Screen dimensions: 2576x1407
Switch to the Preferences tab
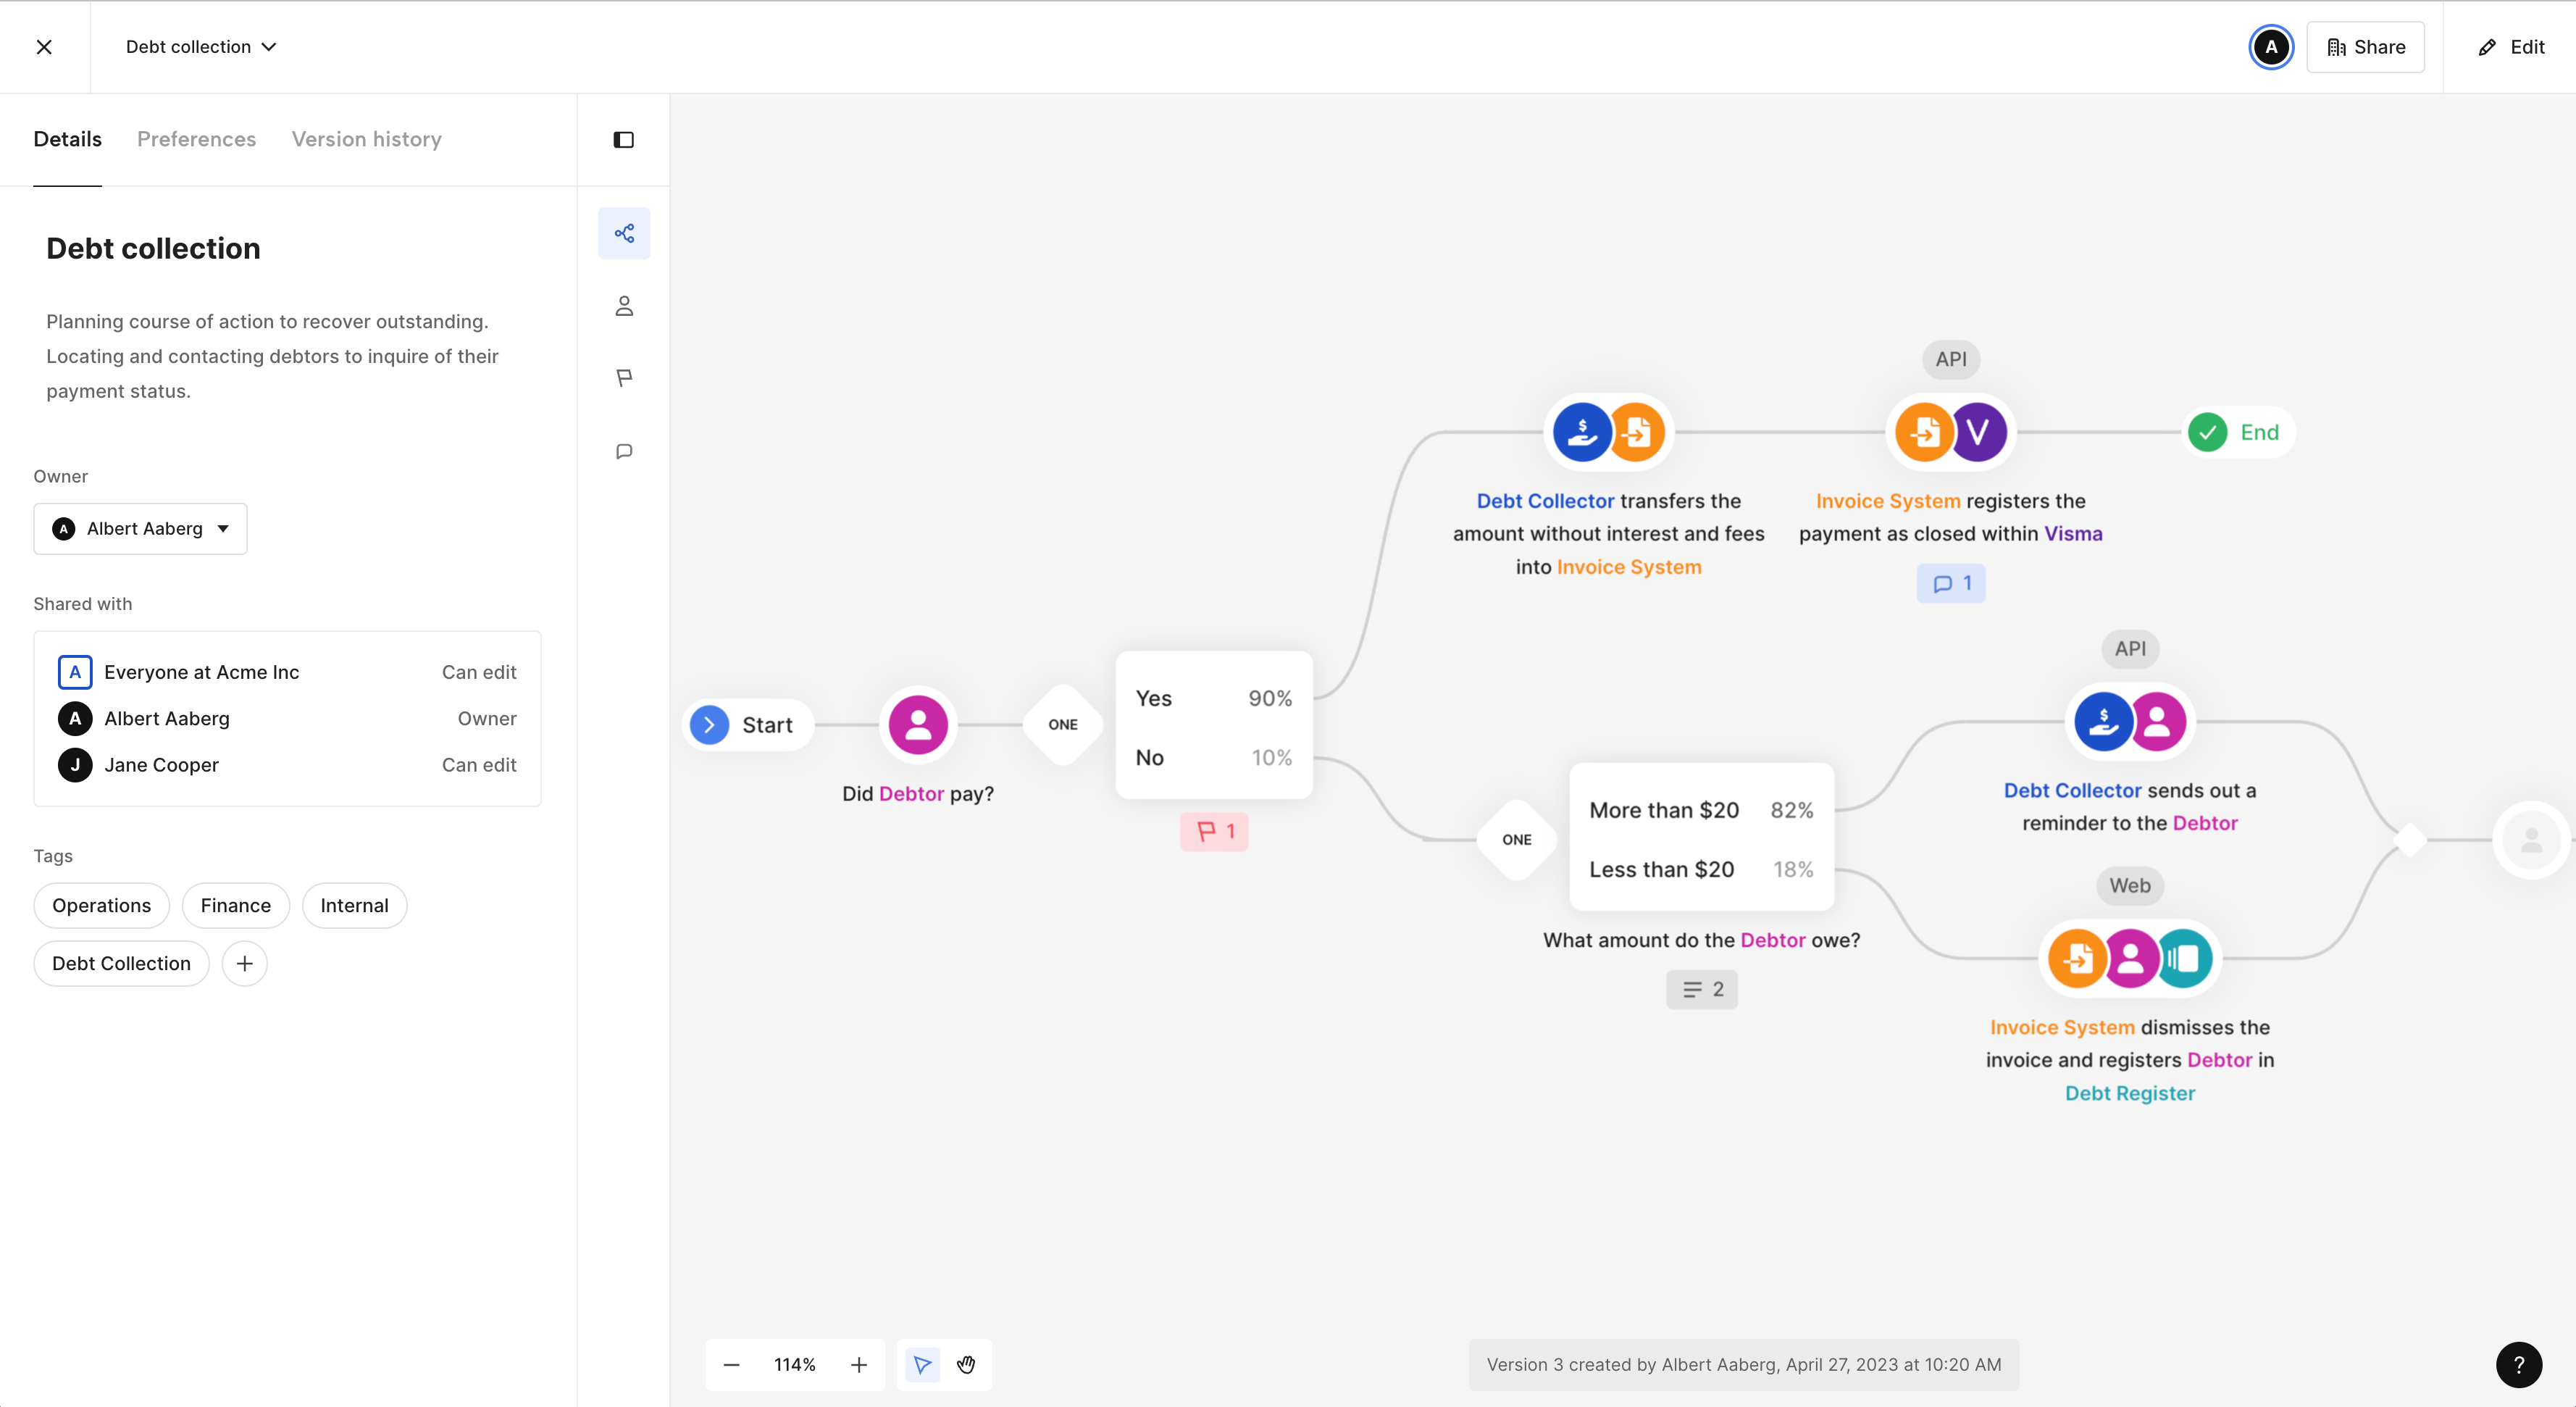click(196, 139)
